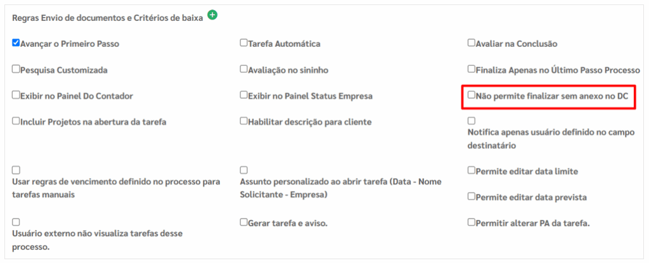Tick Usuário externo não visualiza tarefas checkbox
This screenshot has height=263, width=649.
pos(16,222)
